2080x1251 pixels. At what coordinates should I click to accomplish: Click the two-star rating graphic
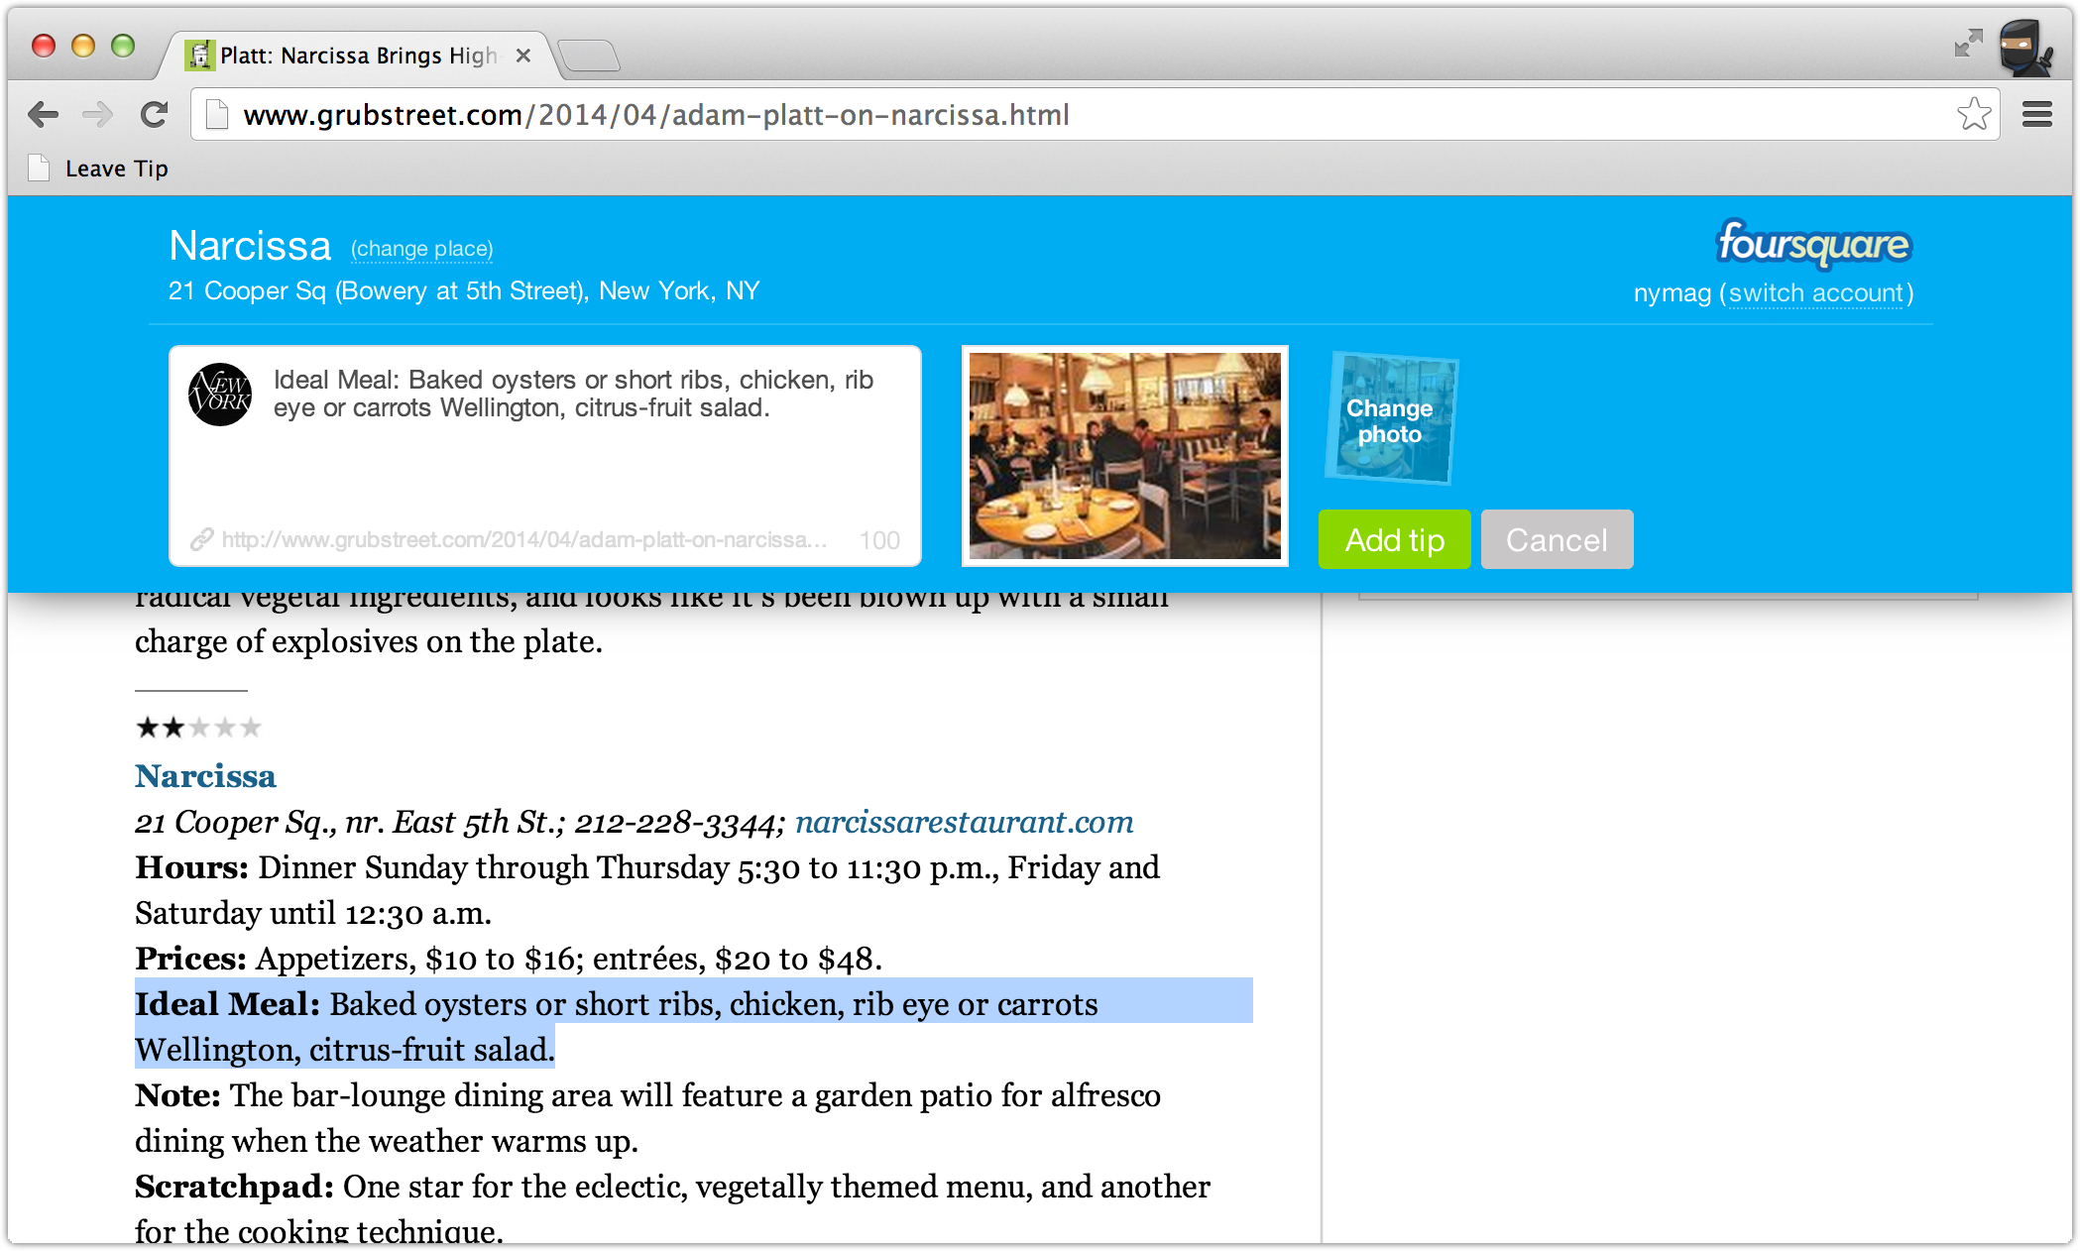(198, 728)
